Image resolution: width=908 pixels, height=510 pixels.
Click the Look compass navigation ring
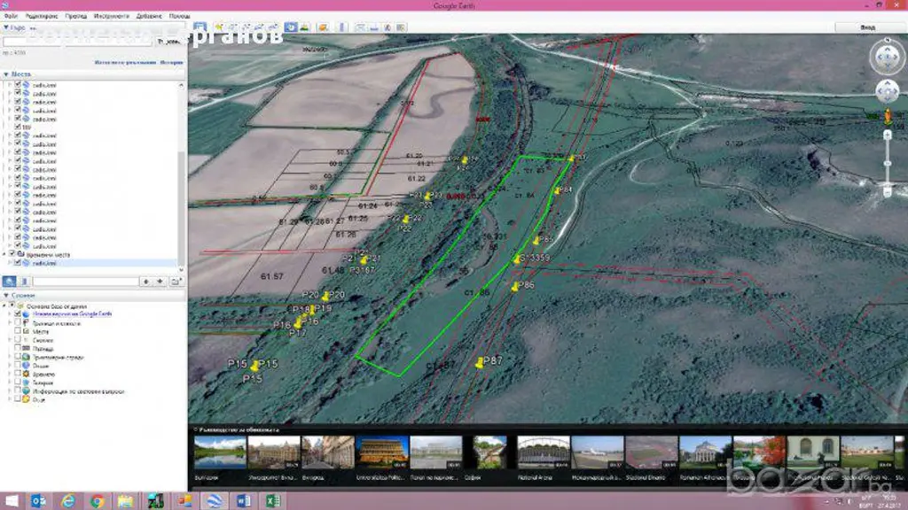click(887, 58)
